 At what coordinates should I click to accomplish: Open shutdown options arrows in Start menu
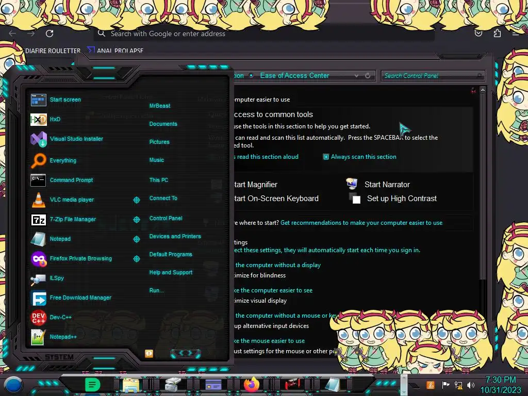pos(186,353)
